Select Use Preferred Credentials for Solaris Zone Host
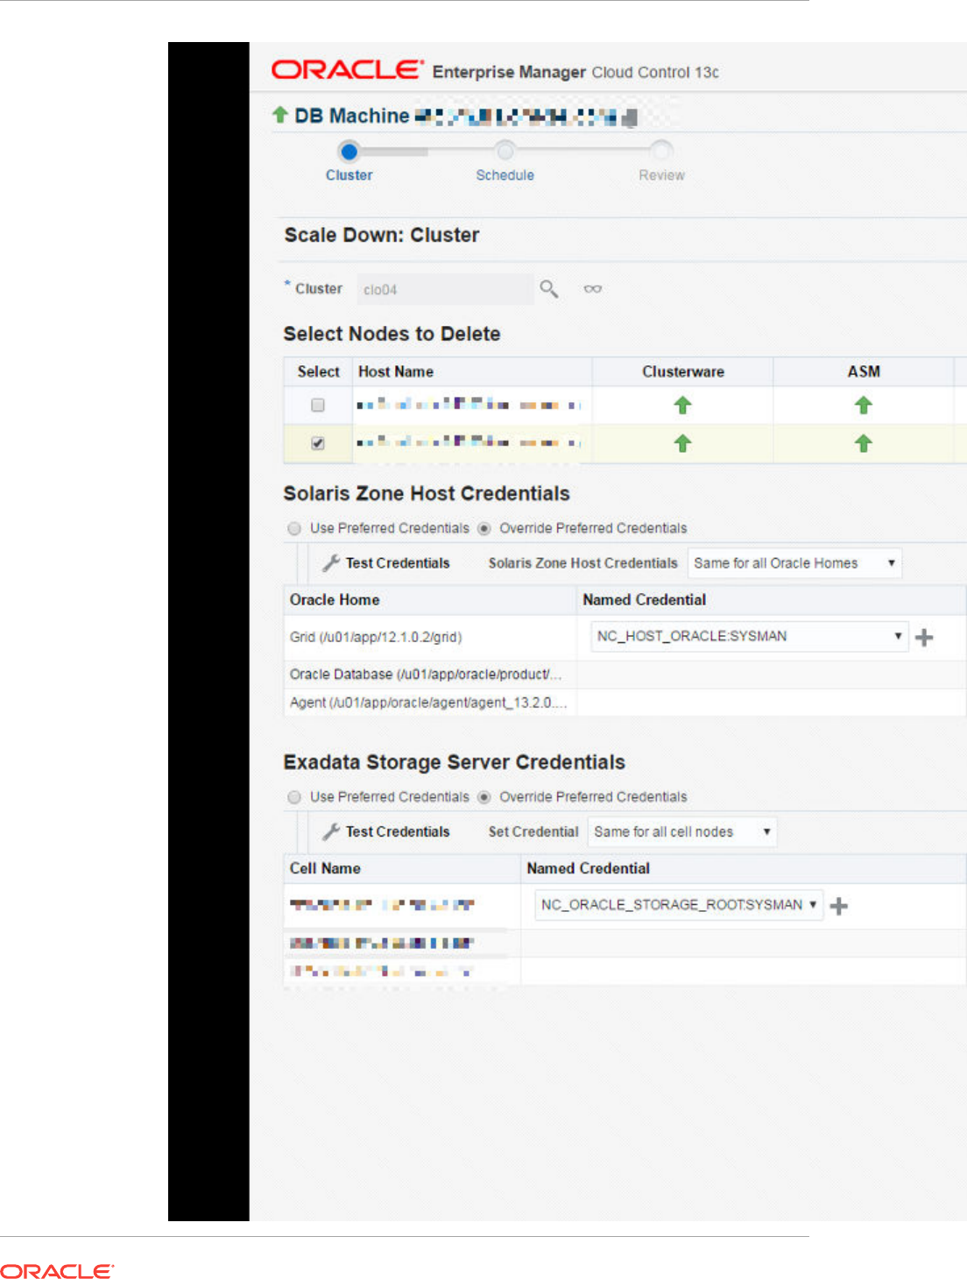 294,528
